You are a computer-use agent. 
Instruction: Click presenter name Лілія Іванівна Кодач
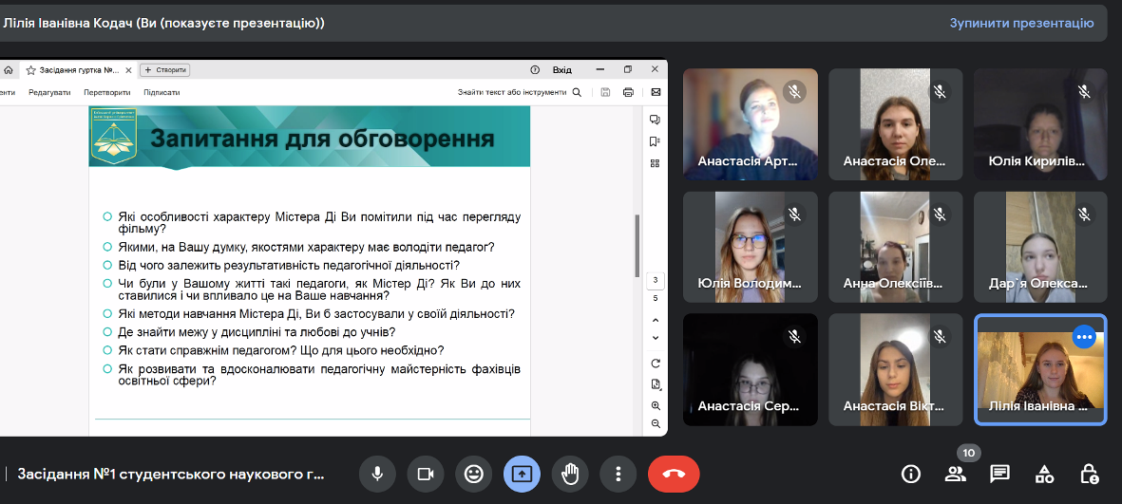tap(163, 23)
